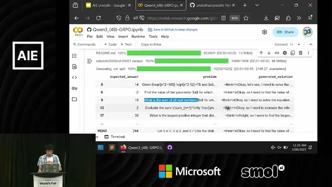The image size is (332, 187).
Task: Open a new browser tab
Action: coord(245,5)
